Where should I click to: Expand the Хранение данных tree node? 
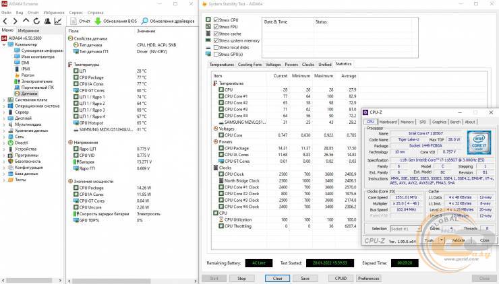[x=4, y=131]
